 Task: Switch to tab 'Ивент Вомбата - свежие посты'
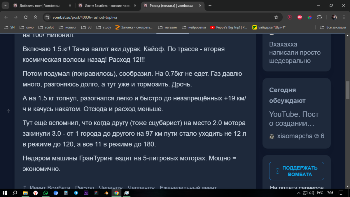pos(108,6)
